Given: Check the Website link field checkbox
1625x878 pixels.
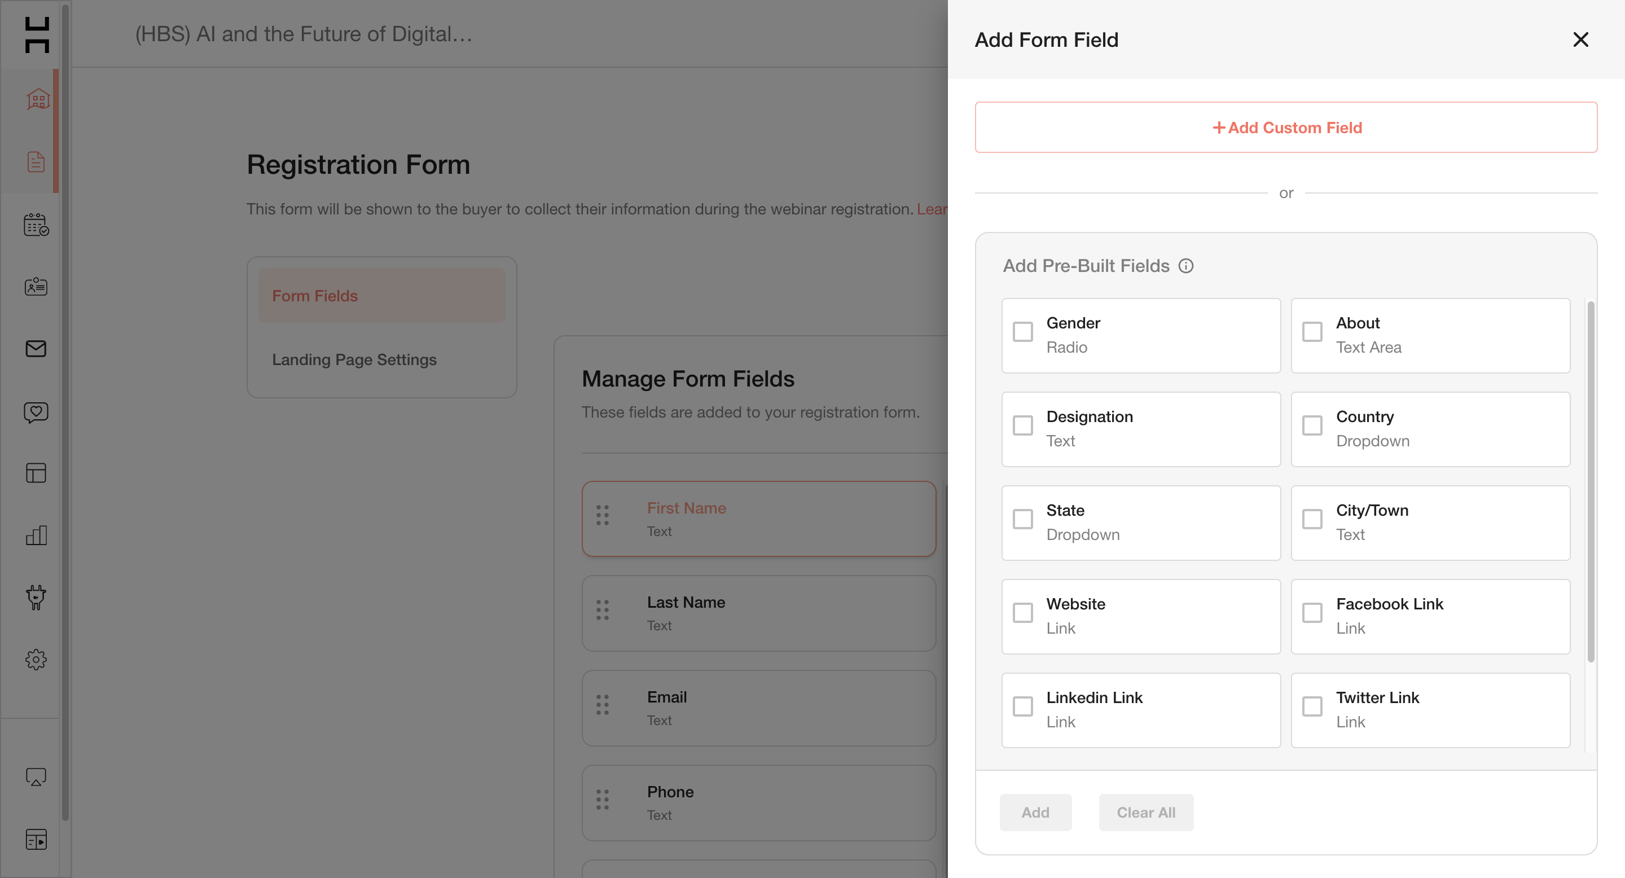Looking at the screenshot, I should [1022, 612].
